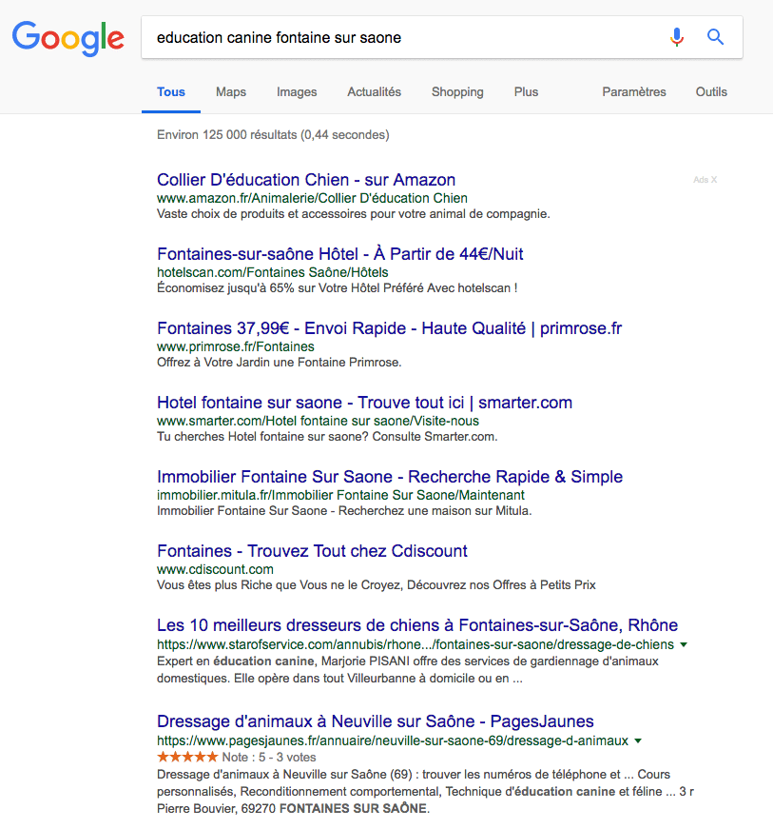Open Dressage d'animaux à Neuville PagesJaunes result
The width and height of the screenshot is (773, 829).
pyautogui.click(x=376, y=721)
